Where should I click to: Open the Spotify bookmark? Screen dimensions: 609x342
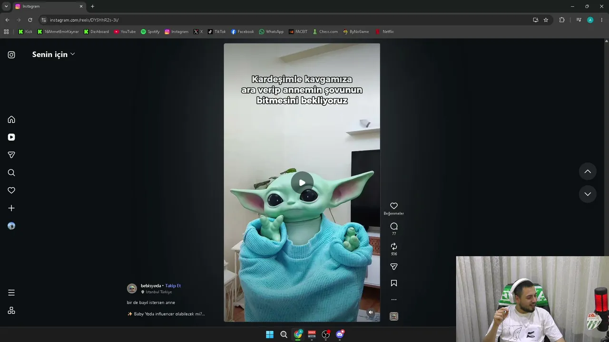[150, 32]
